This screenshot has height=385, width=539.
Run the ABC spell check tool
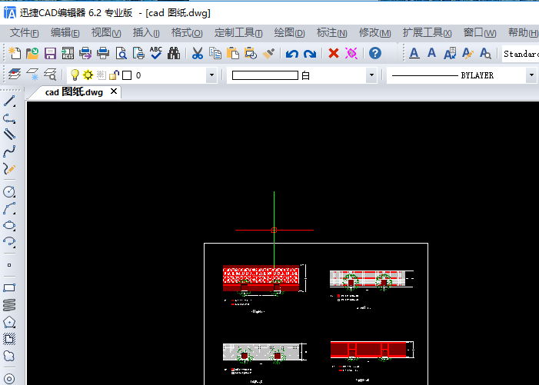tap(156, 53)
